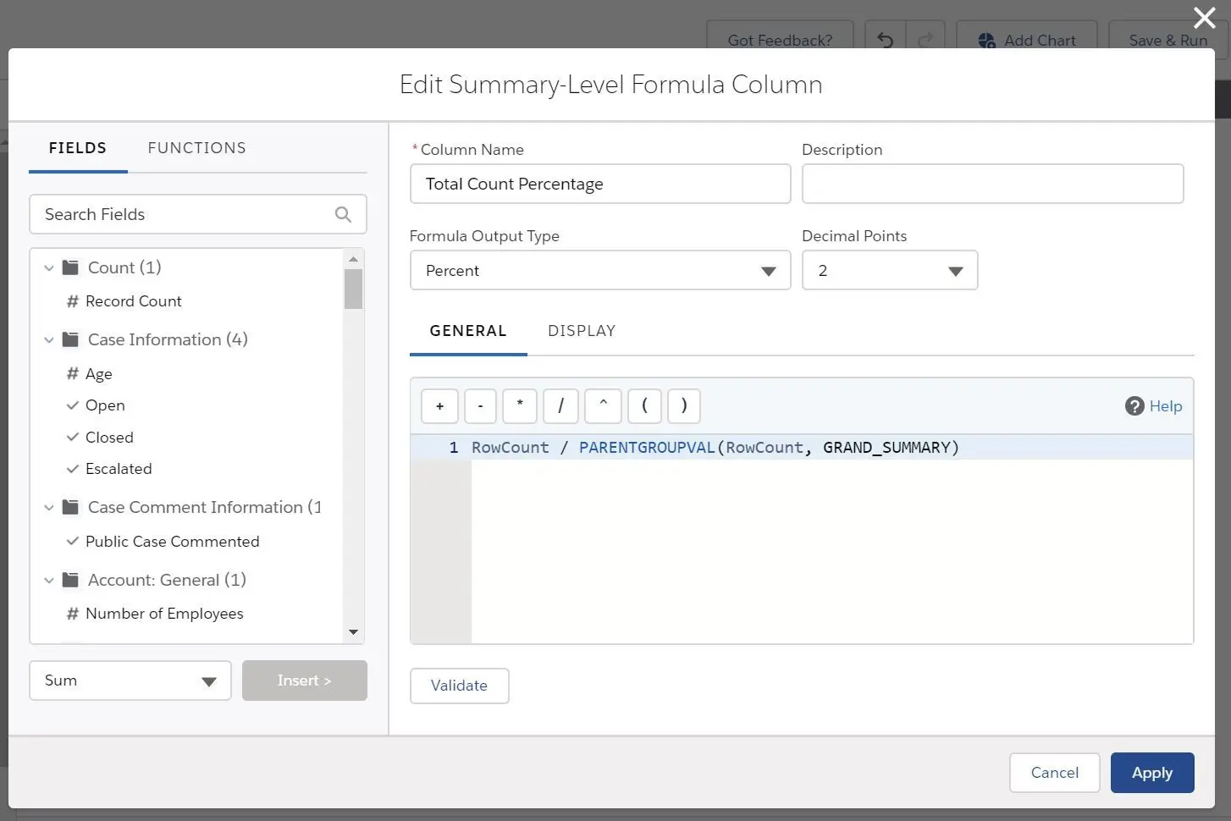Click the checkmark icon beside Public Case Commented
1231x821 pixels.
[73, 542]
